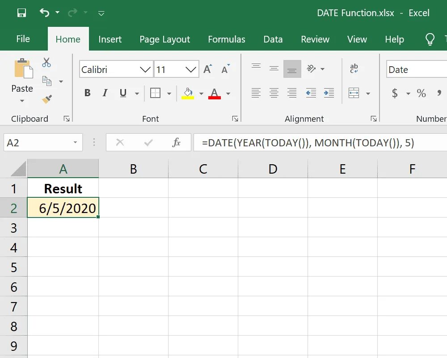Switch to the Help tab

point(395,39)
